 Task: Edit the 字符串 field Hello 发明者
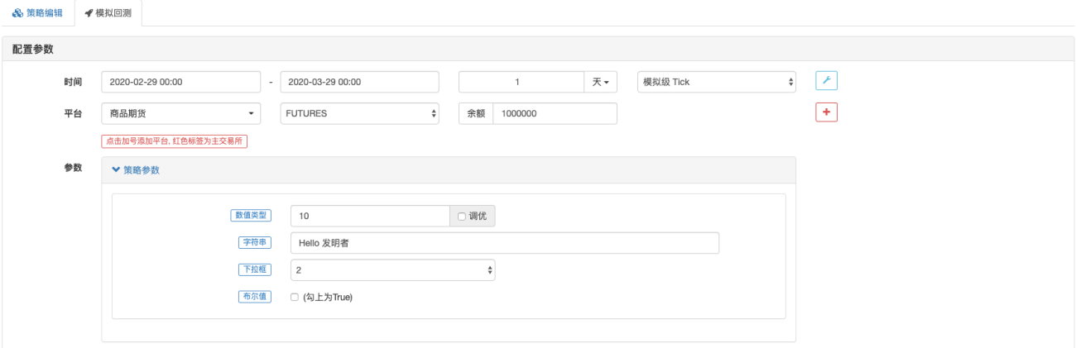click(x=505, y=243)
